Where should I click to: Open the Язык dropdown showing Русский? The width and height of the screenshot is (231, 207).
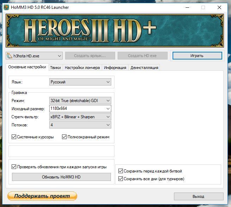pyautogui.click(x=80, y=82)
